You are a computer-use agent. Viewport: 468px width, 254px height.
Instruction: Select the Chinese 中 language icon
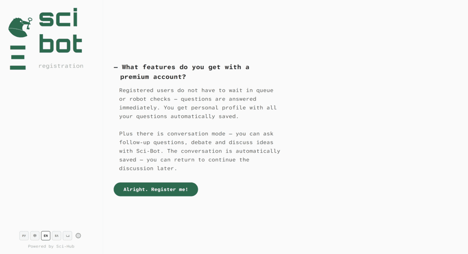[x=35, y=235]
